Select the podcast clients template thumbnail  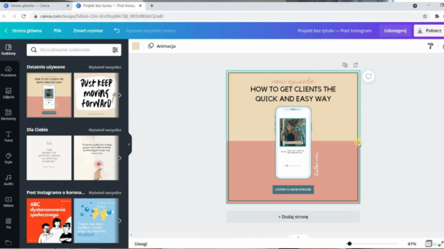(49, 95)
